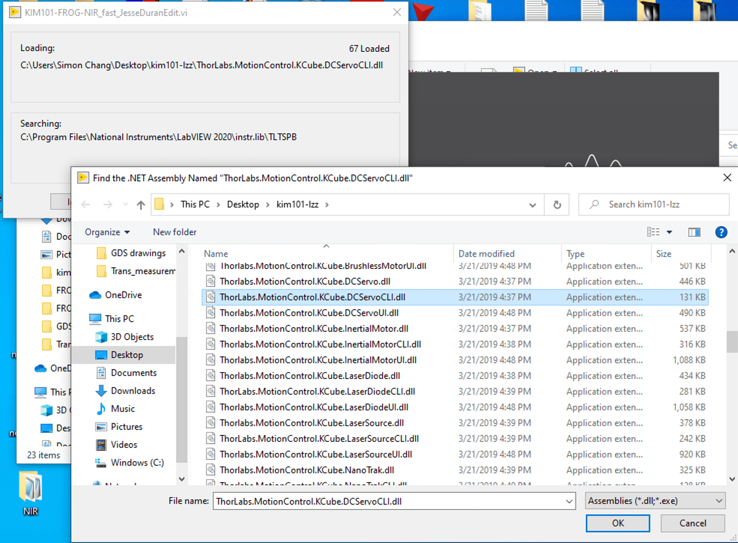Click kim101-lzz in the address breadcrumb
Viewport: 738px width, 543px height.
point(297,204)
